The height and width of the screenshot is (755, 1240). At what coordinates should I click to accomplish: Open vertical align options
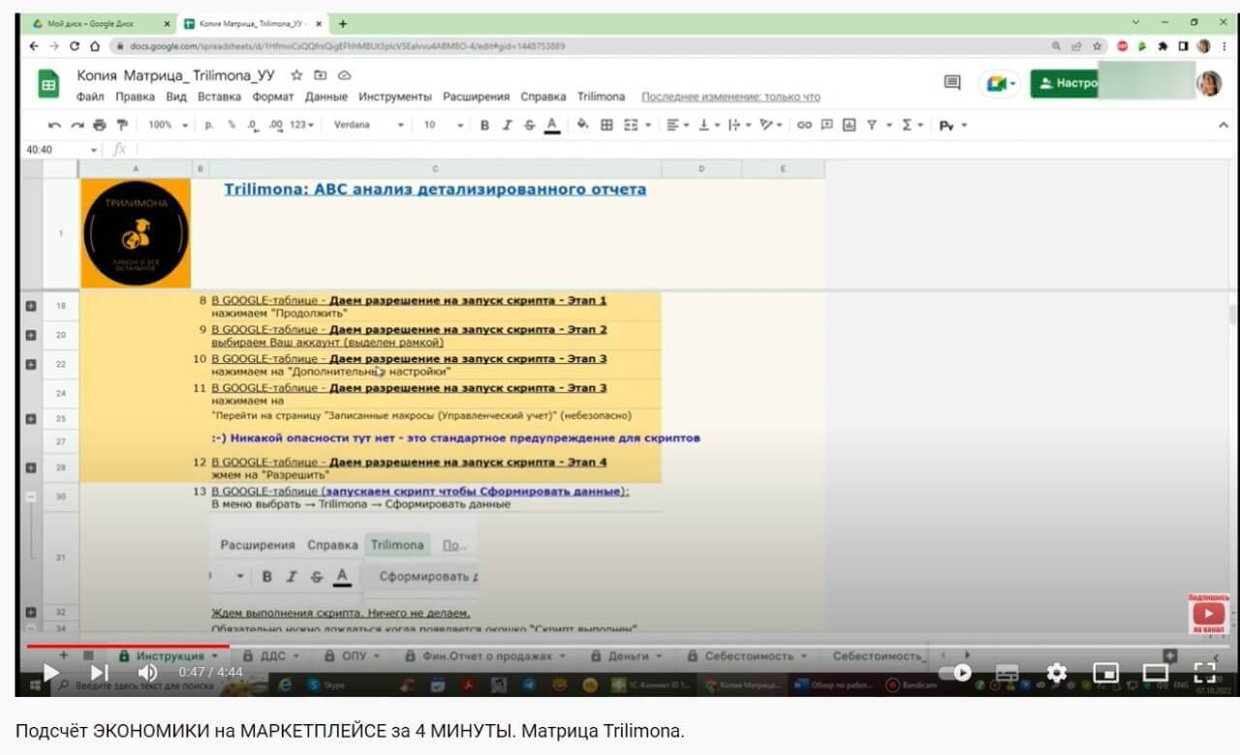click(x=708, y=125)
